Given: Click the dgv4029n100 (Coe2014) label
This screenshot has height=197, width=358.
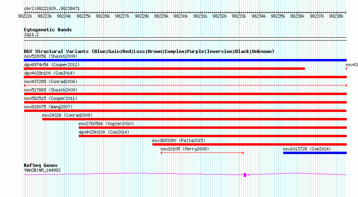Looking at the screenshot, I should point(104,132).
